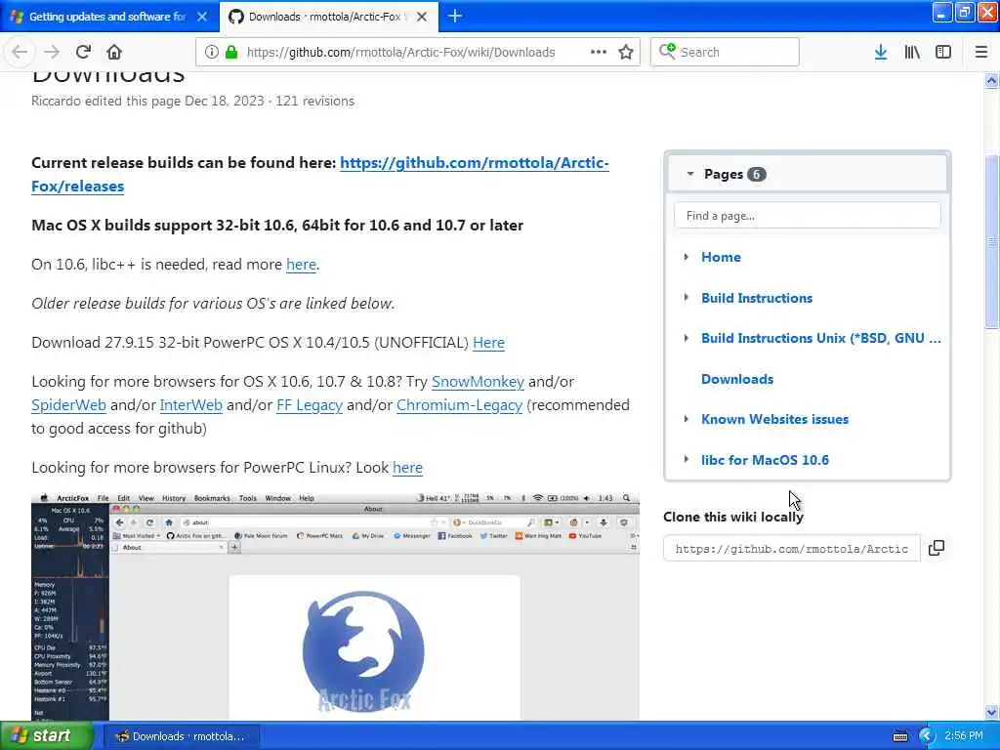Open the library bookmarks icon

(912, 52)
